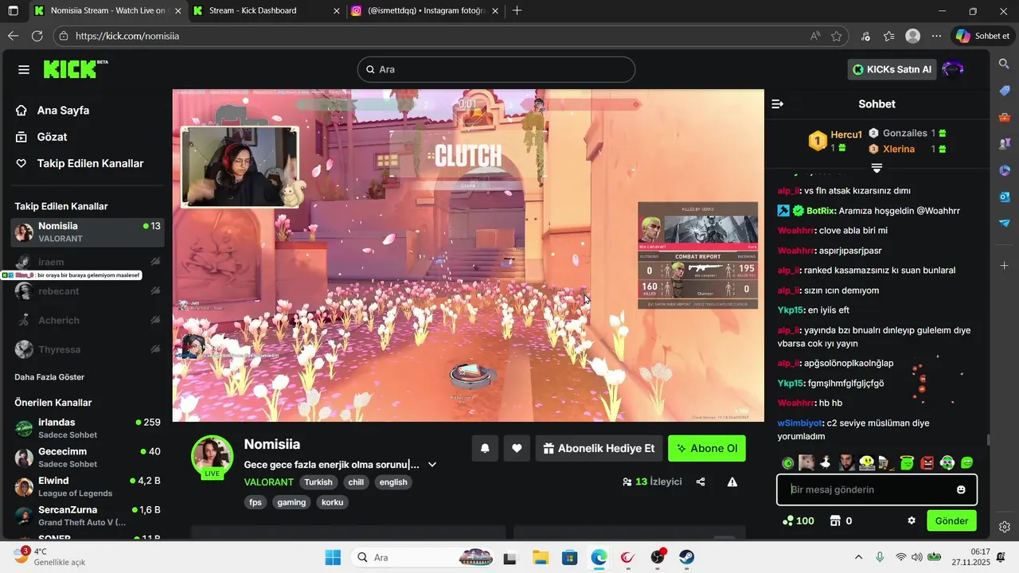Open emoji picker in chat input
Viewport: 1019px width, 573px height.
pos(961,489)
